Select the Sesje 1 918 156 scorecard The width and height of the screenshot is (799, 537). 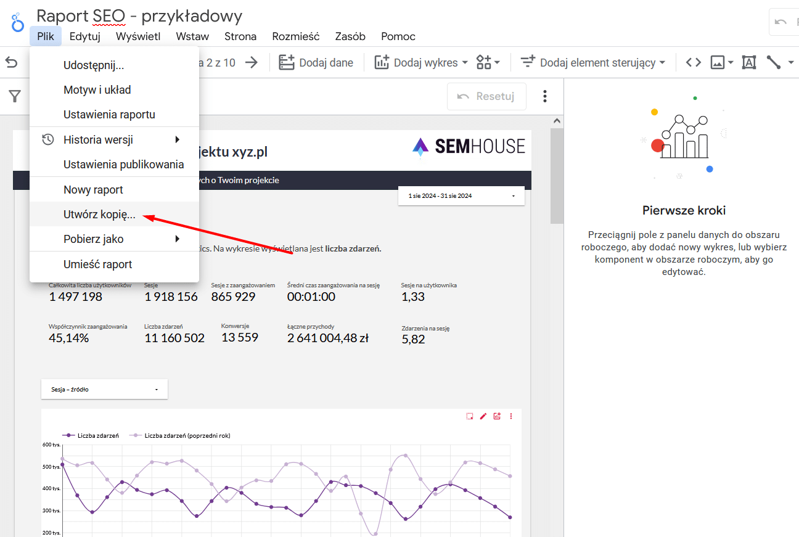click(x=171, y=292)
